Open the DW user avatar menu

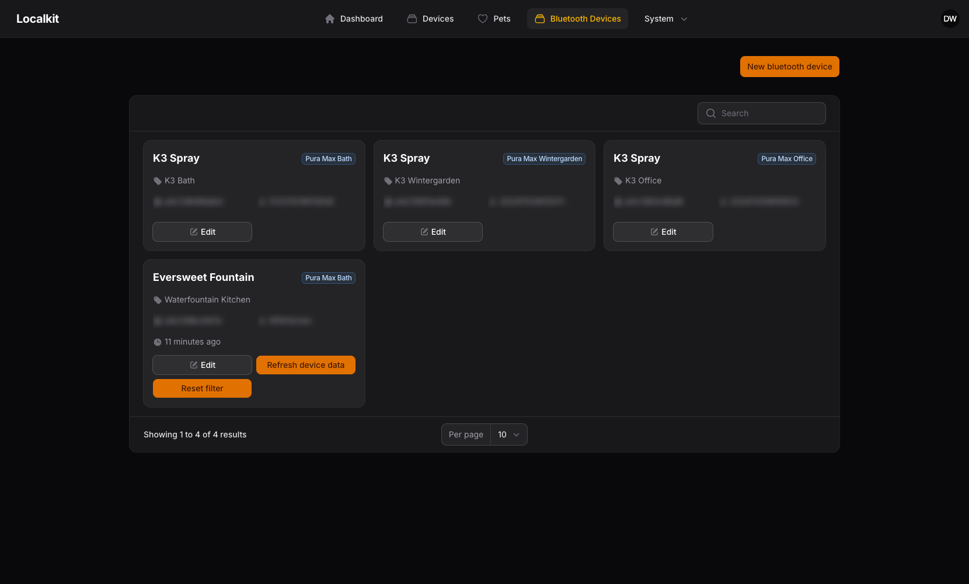[950, 19]
